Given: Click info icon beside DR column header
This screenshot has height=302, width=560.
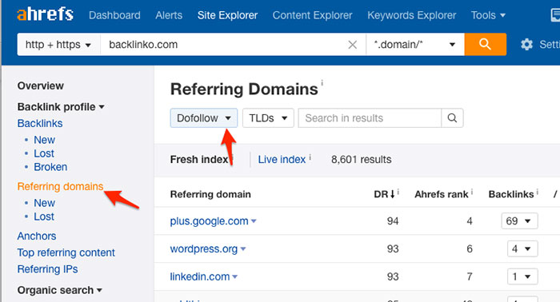Looking at the screenshot, I should click(x=398, y=193).
